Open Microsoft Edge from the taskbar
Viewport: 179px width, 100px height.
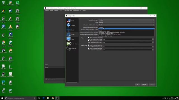(x=44, y=98)
